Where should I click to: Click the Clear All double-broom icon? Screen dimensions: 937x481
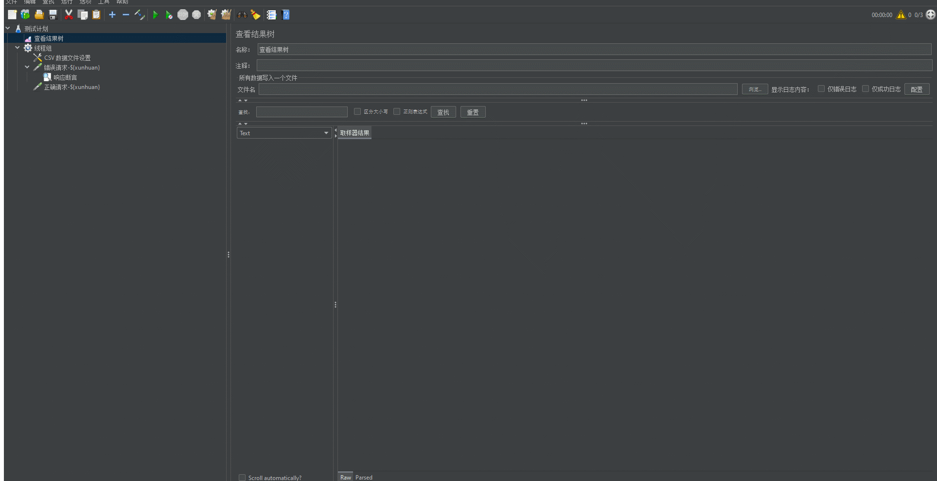226,15
